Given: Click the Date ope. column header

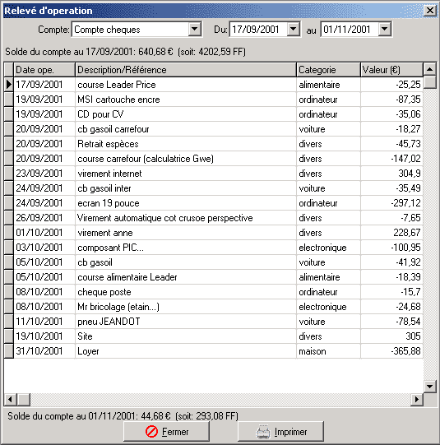Looking at the screenshot, I should 44,70.
